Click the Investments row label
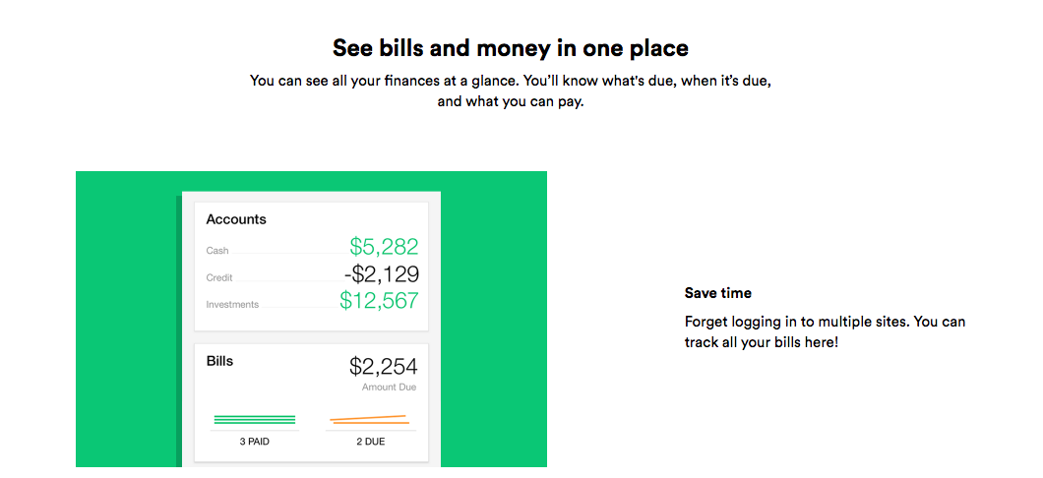 (x=232, y=305)
